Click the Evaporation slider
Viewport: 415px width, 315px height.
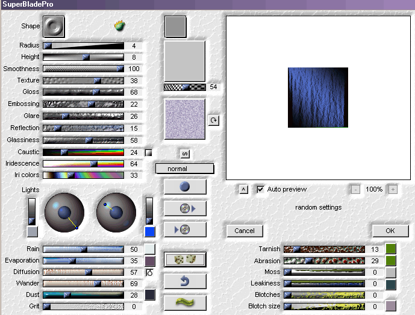pos(83,261)
